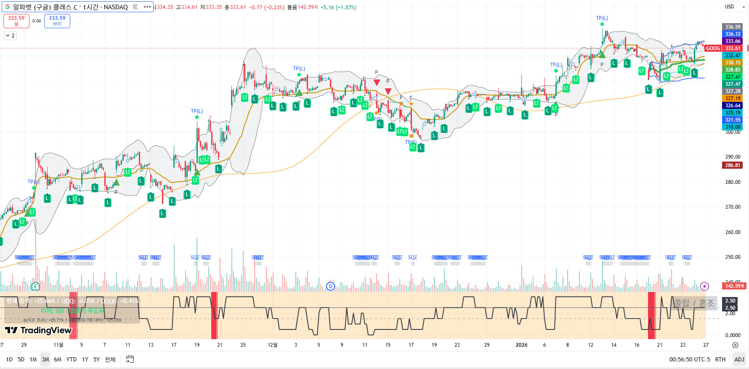Select the YTD date range
749x369 pixels.
(72, 359)
